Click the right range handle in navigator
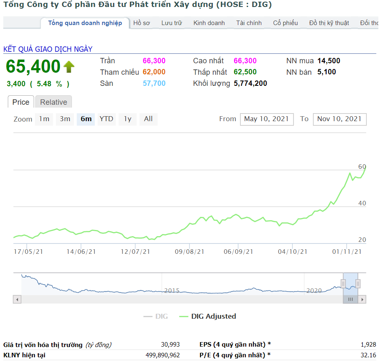 [x=358, y=283]
